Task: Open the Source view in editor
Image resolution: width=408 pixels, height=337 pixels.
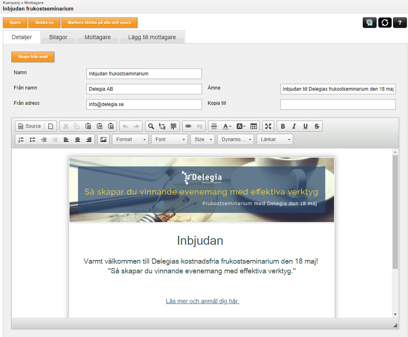Action: pos(29,126)
